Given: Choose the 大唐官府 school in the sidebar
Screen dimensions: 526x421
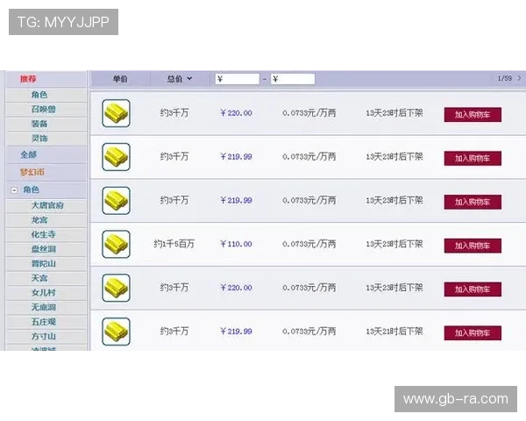Looking at the screenshot, I should 47,205.
